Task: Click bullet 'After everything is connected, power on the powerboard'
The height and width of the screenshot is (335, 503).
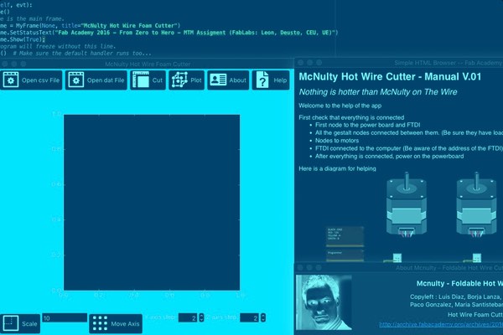Action: click(x=390, y=156)
